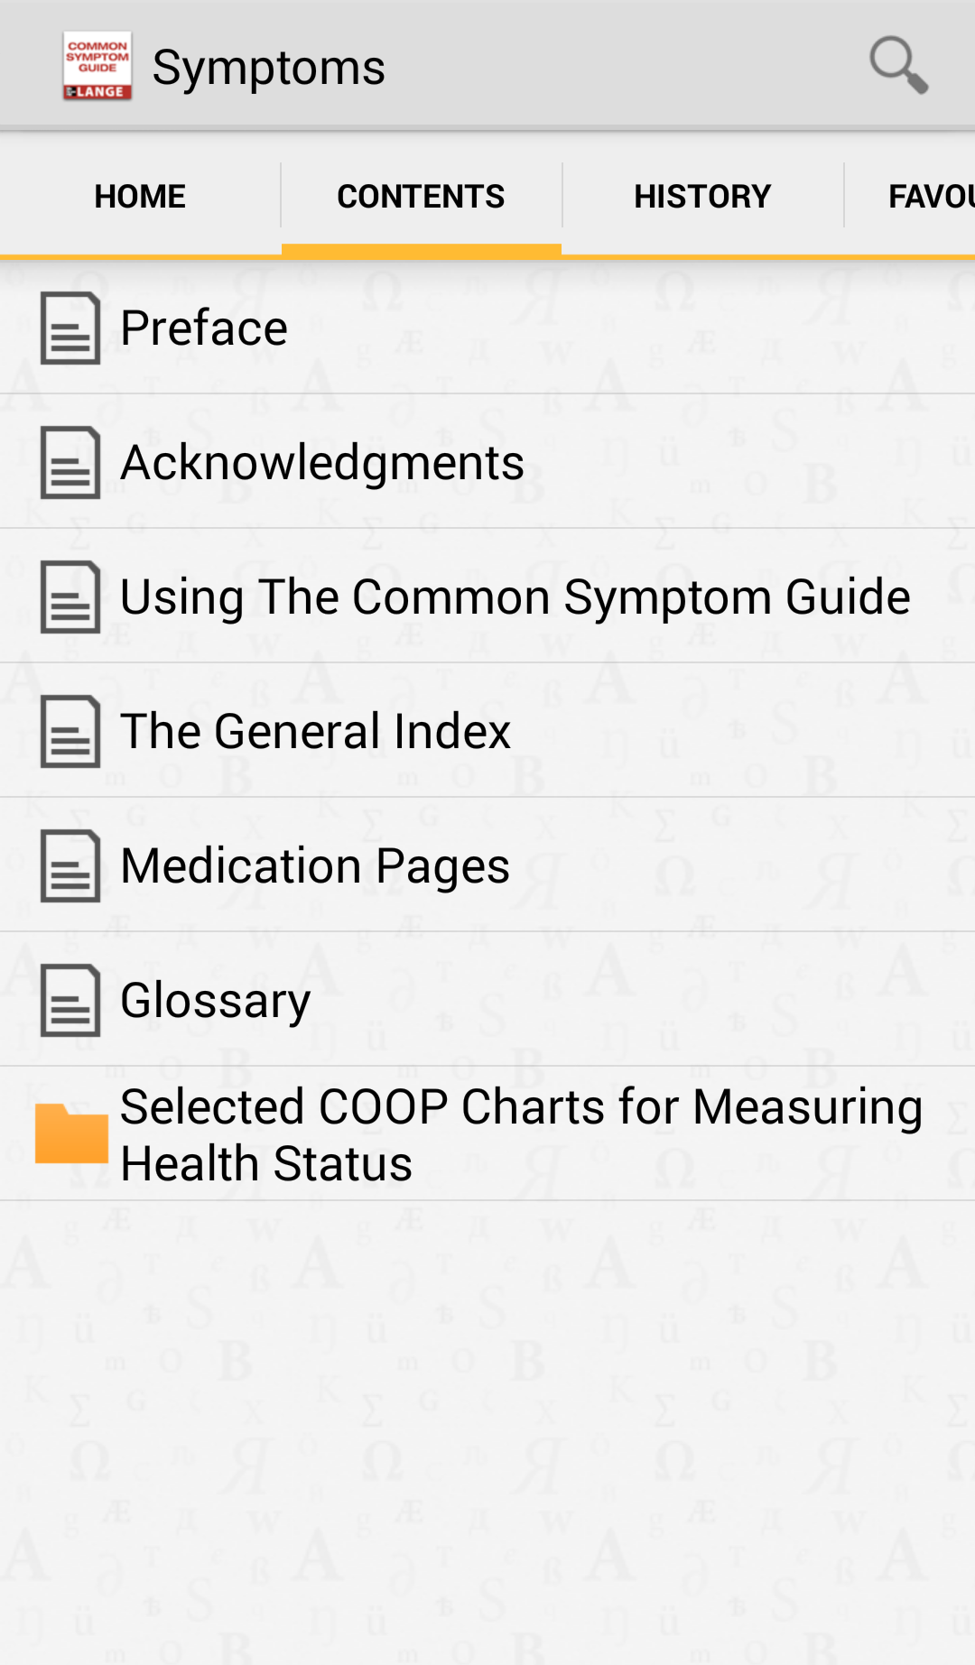Open Using The Common Symptom Guide

[x=487, y=597]
